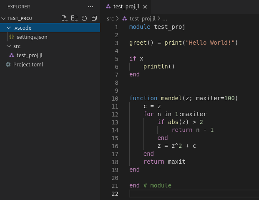Click the New File icon in Explorer
The height and width of the screenshot is (200, 259).
[64, 18]
